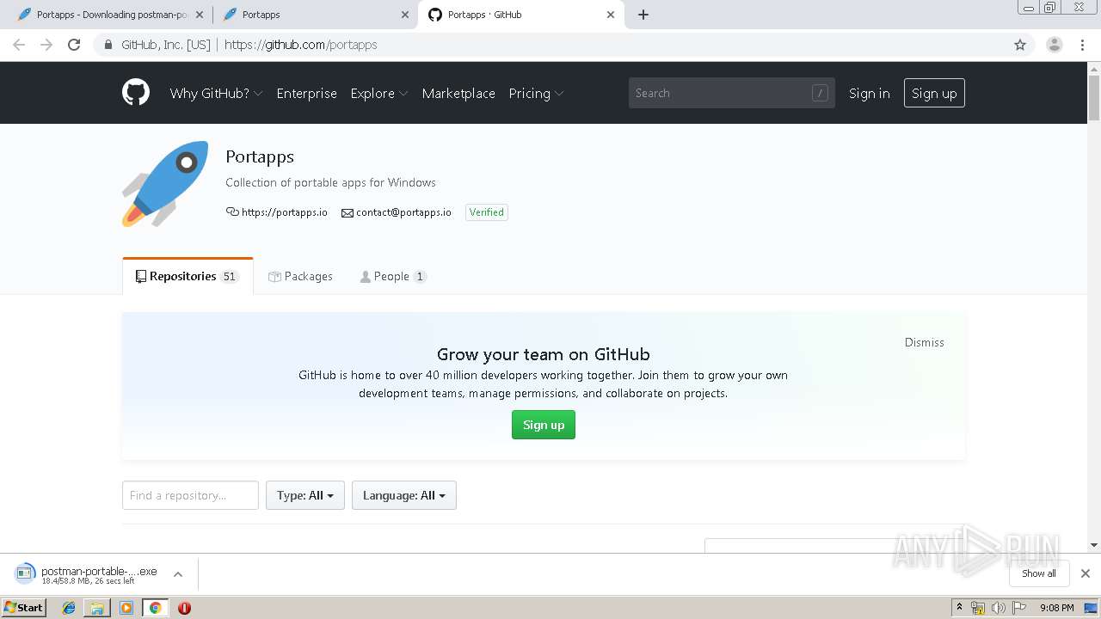Viewport: 1101px width, 619px height.
Task: Open the Chrome profile avatar icon
Action: coord(1055,45)
